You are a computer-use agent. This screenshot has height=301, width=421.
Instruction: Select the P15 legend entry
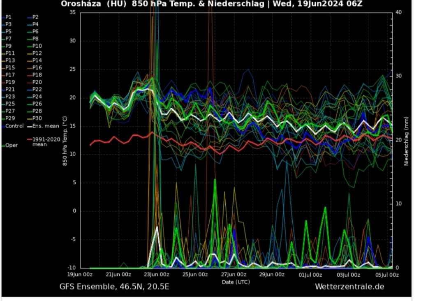10,67
